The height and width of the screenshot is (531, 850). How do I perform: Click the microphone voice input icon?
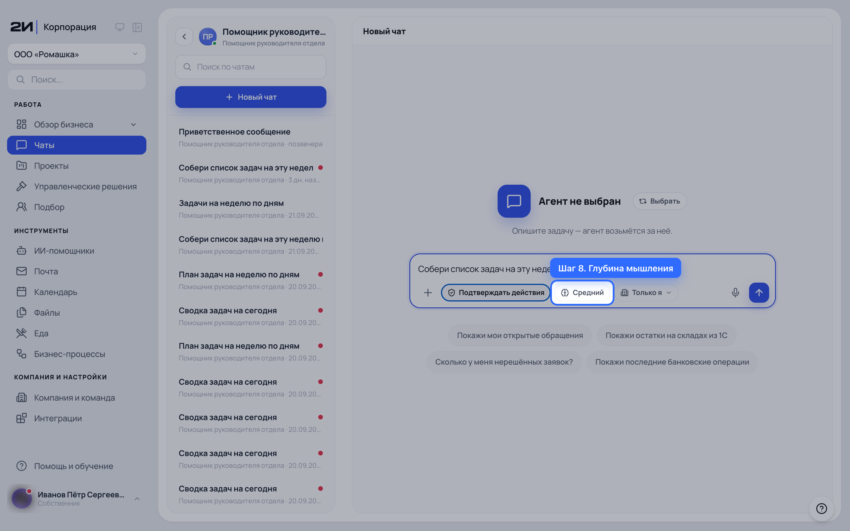(735, 293)
